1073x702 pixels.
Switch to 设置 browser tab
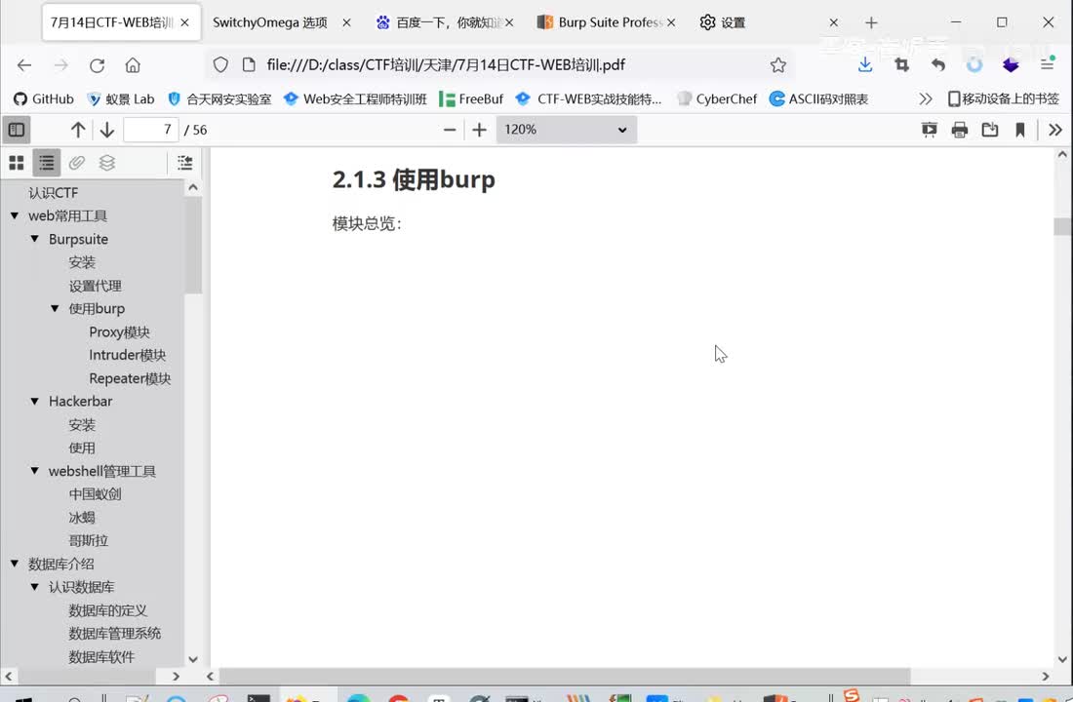(x=722, y=22)
